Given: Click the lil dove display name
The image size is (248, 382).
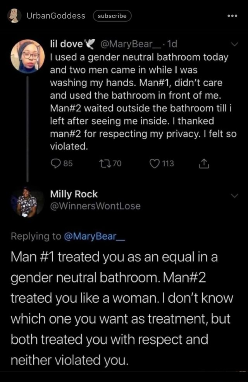Looking at the screenshot, I should 66,45.
